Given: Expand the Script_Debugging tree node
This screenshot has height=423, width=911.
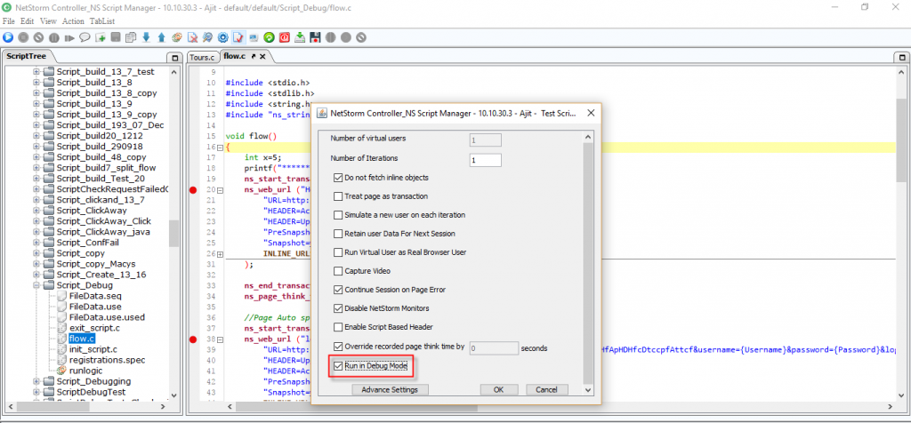Looking at the screenshot, I should pos(37,381).
